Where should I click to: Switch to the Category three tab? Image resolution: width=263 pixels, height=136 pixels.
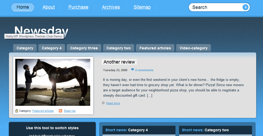pyautogui.click(x=84, y=48)
